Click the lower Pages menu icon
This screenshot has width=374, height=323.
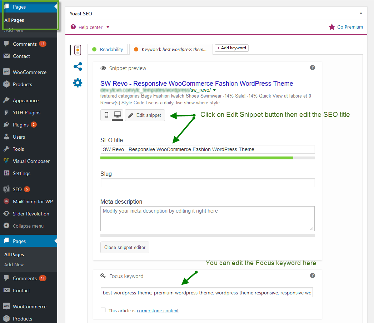(x=6, y=241)
